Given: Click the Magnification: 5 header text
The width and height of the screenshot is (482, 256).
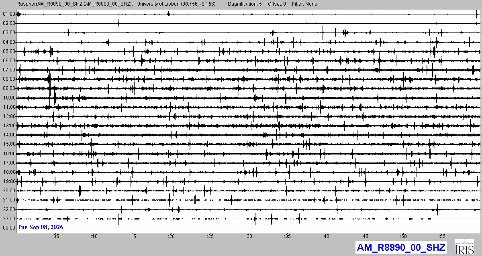Looking at the screenshot, I should [245, 4].
